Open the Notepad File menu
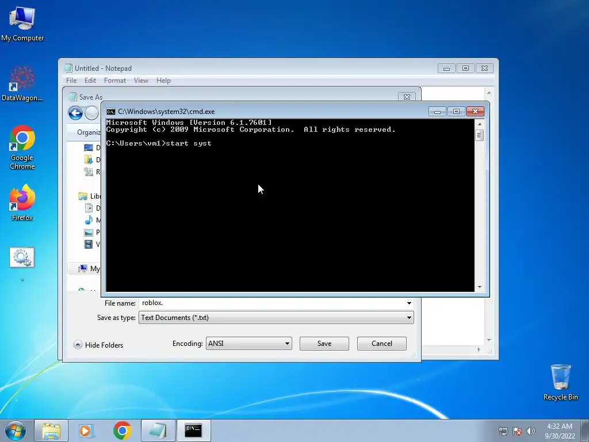The height and width of the screenshot is (442, 589). pos(71,81)
